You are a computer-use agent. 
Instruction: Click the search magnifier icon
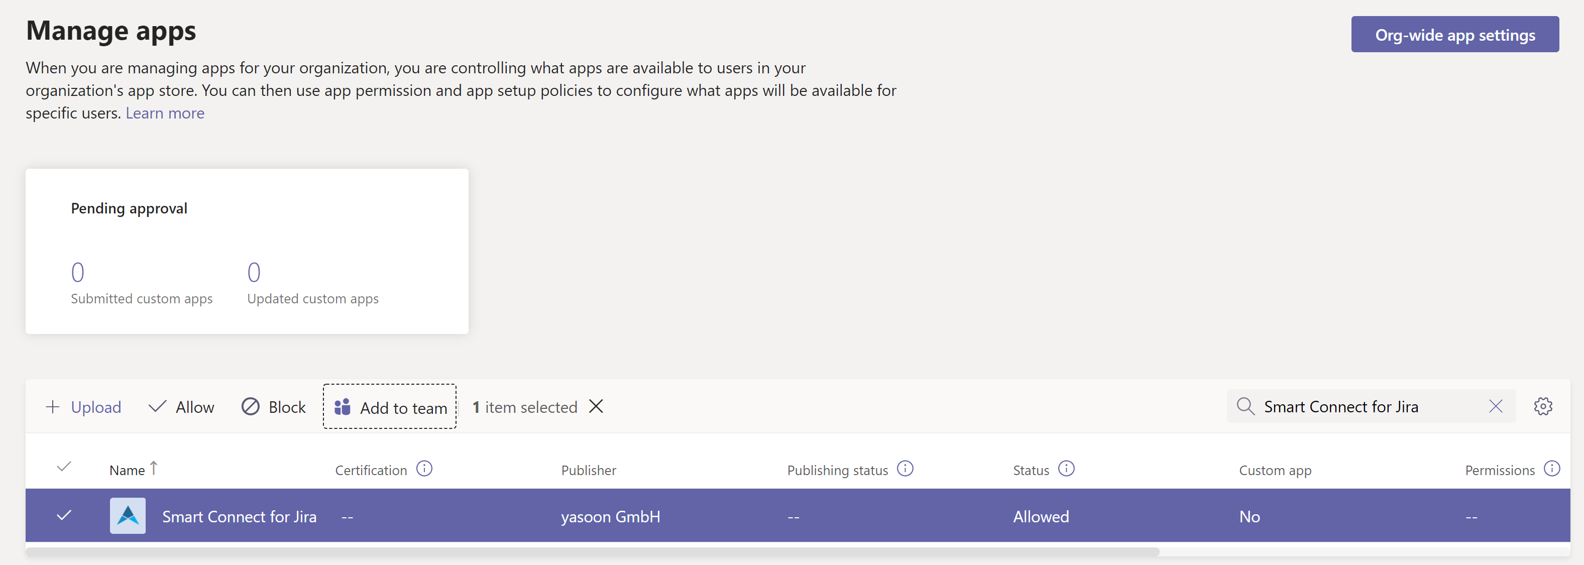point(1245,406)
